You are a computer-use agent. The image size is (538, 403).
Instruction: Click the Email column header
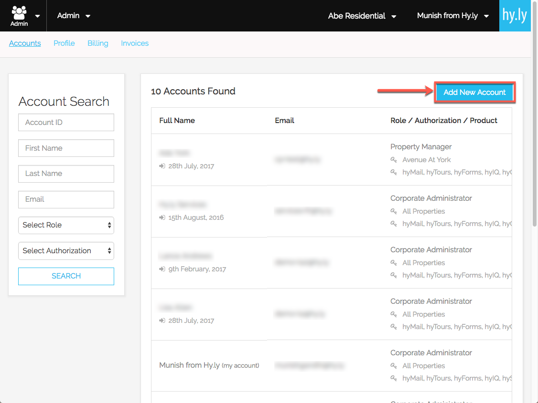click(284, 121)
